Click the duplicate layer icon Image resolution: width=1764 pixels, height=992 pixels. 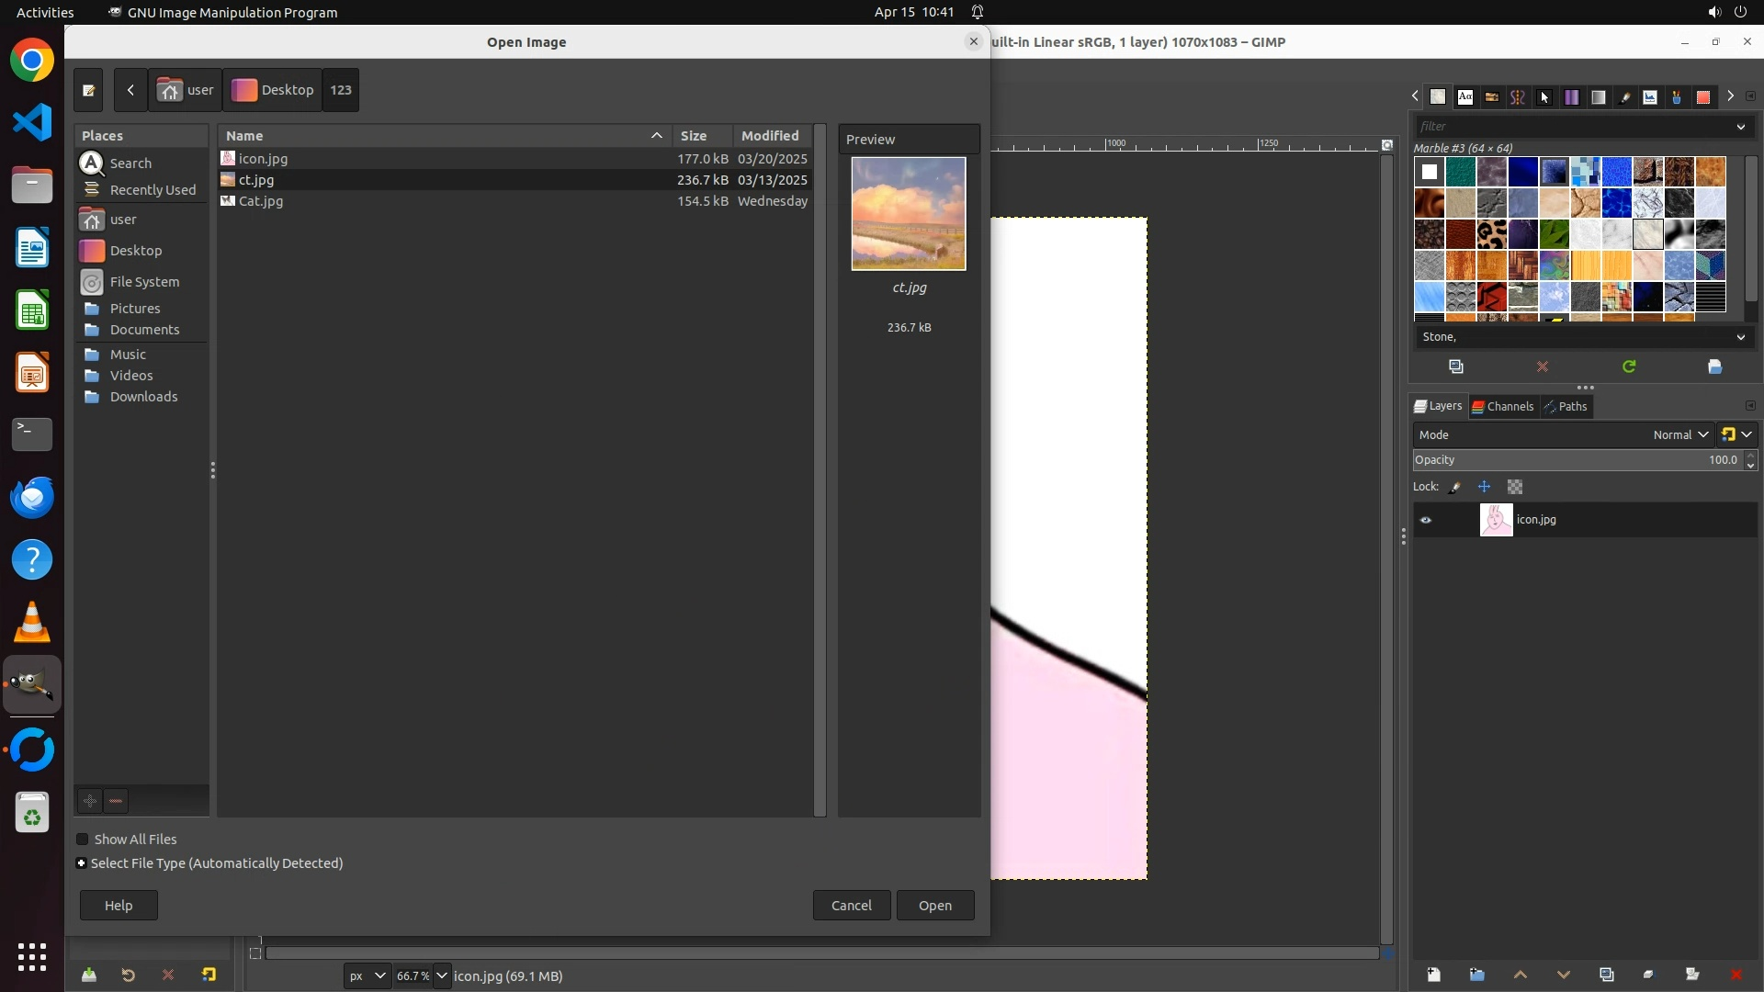click(1606, 975)
